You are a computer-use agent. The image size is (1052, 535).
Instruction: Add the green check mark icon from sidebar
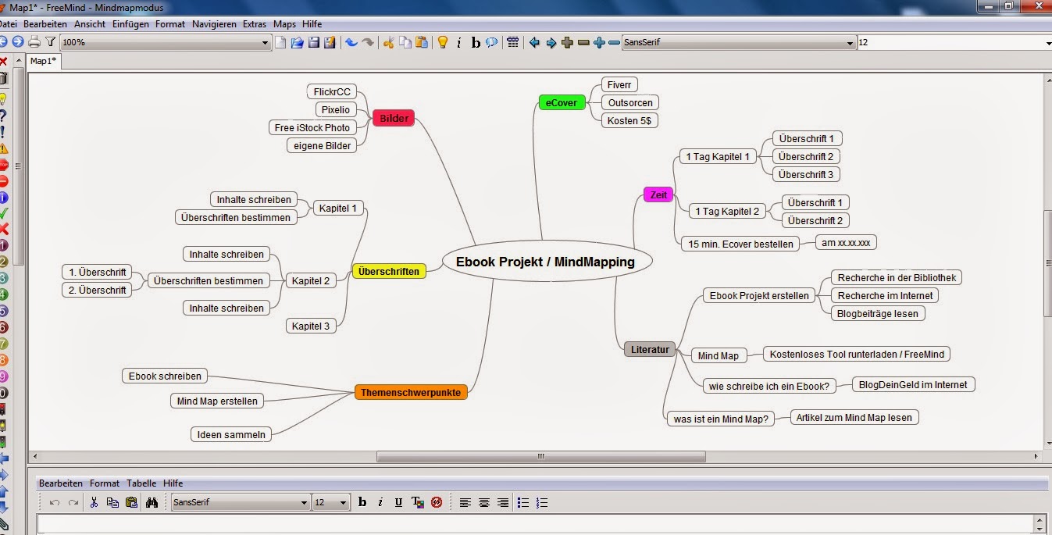click(3, 212)
